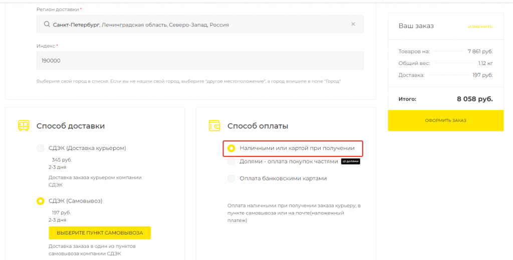This screenshot has width=513, height=260.
Task: Click the wallet icon beside Способ оплаты
Action: coord(214,126)
